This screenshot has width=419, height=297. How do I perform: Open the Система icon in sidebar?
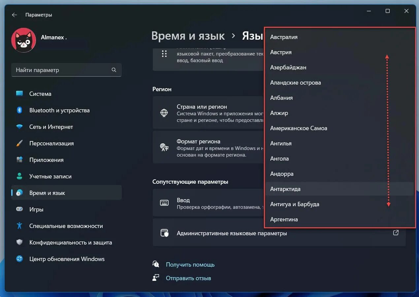click(x=19, y=93)
